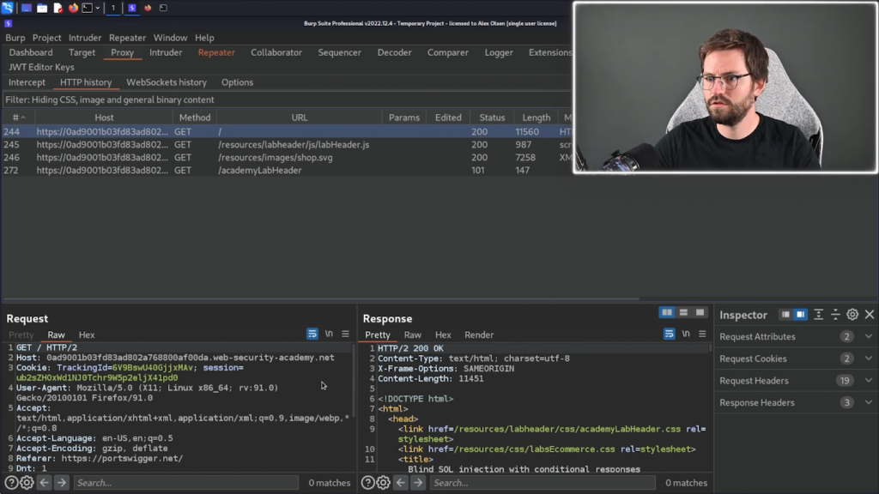879x494 pixels.
Task: Click Response panel help question-mark icon
Action: [x=367, y=483]
